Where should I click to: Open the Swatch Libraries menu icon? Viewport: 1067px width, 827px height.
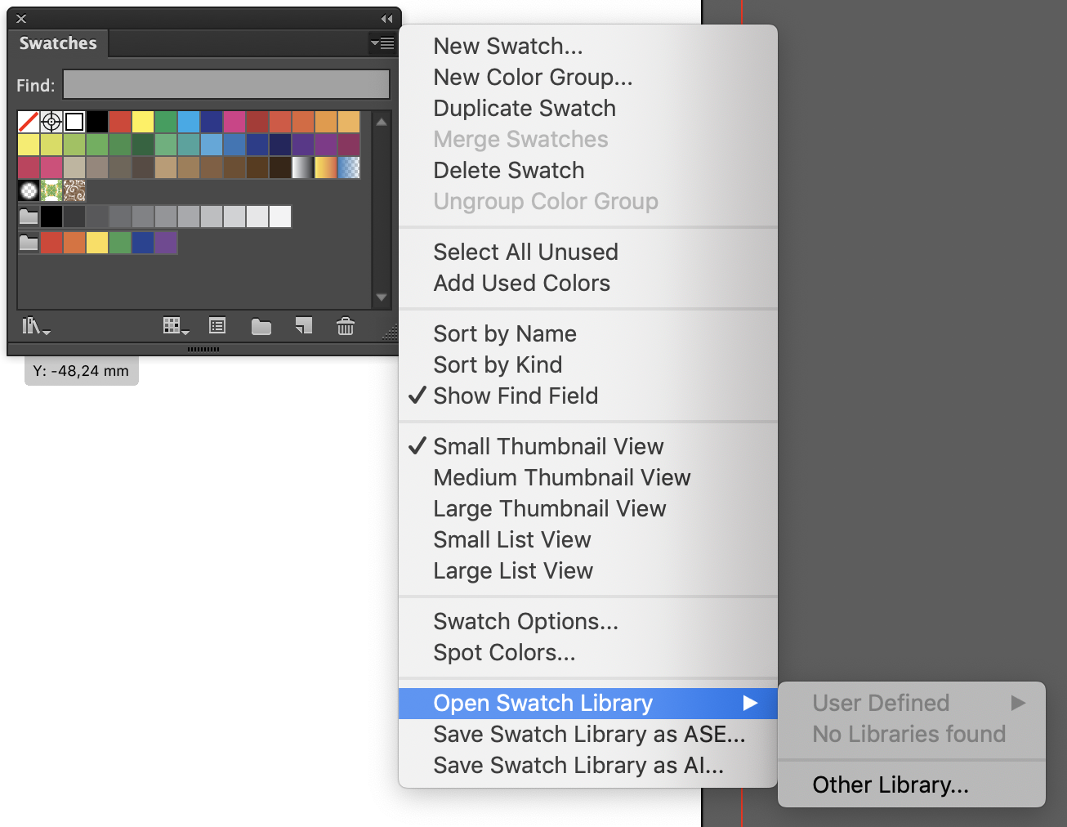[34, 326]
